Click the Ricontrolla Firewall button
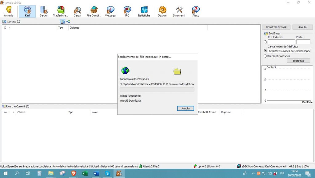This screenshot has width=315, height=178. pos(276,27)
